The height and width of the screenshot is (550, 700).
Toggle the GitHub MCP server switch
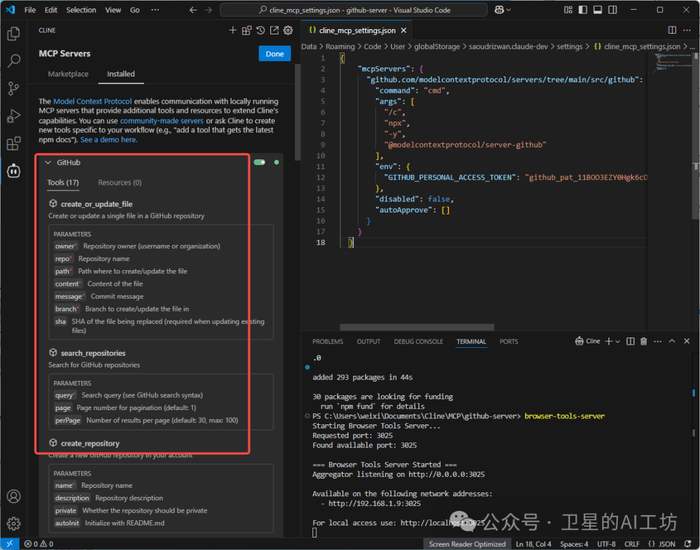click(259, 163)
